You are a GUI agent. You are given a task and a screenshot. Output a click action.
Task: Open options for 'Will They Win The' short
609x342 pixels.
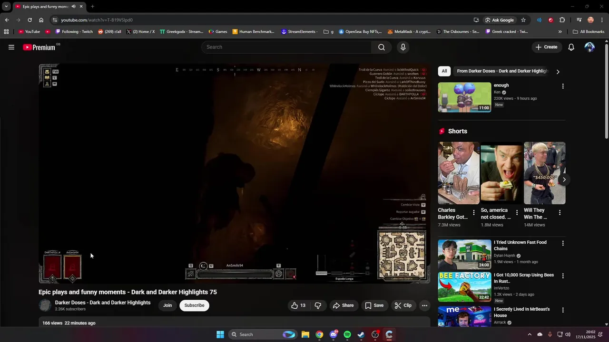coord(560,212)
